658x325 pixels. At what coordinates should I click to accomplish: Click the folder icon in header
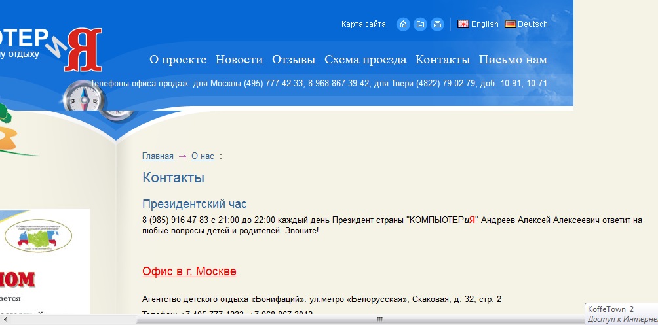coord(420,24)
